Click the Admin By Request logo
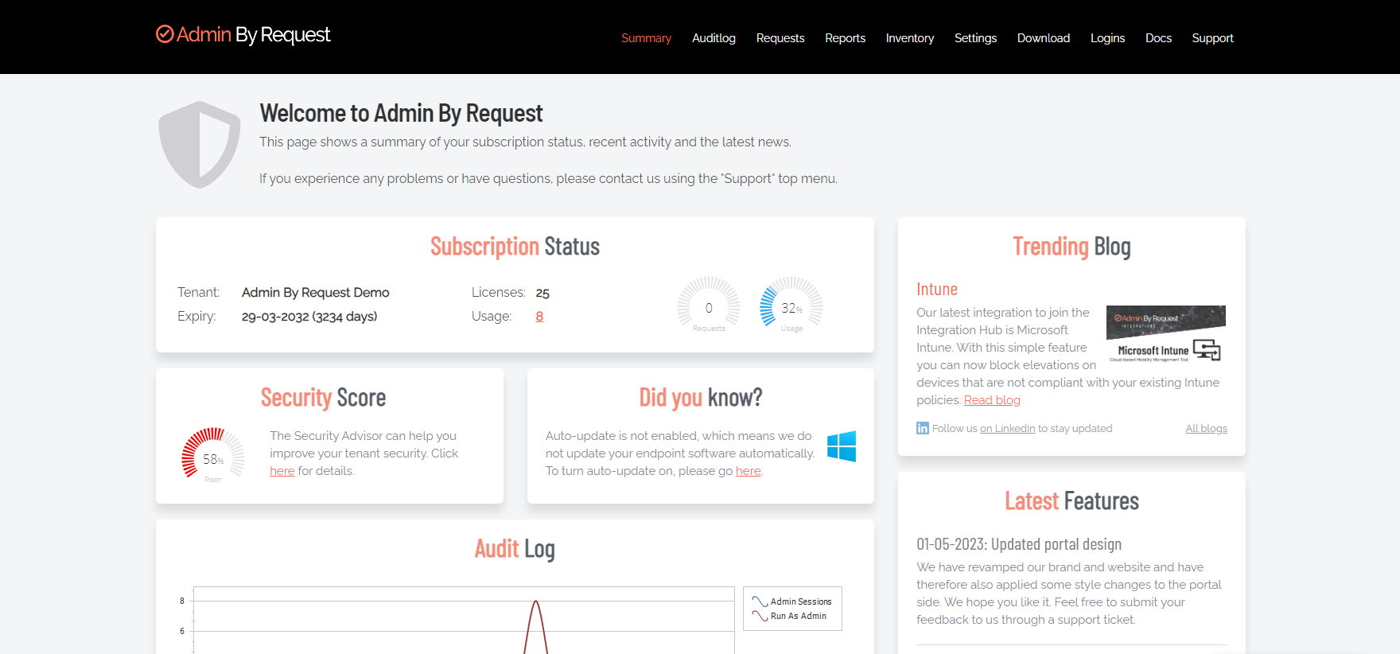Screen dimensions: 1400x654 pos(243,35)
